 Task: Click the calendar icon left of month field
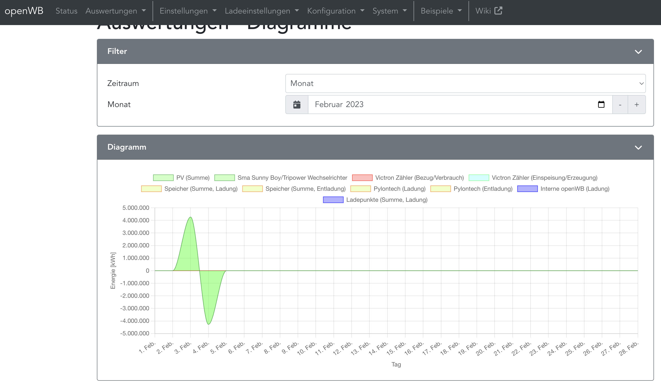coord(297,105)
